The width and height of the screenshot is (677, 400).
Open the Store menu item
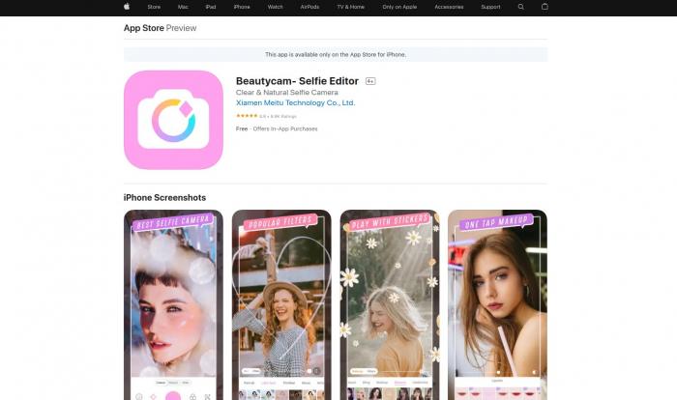pos(154,7)
